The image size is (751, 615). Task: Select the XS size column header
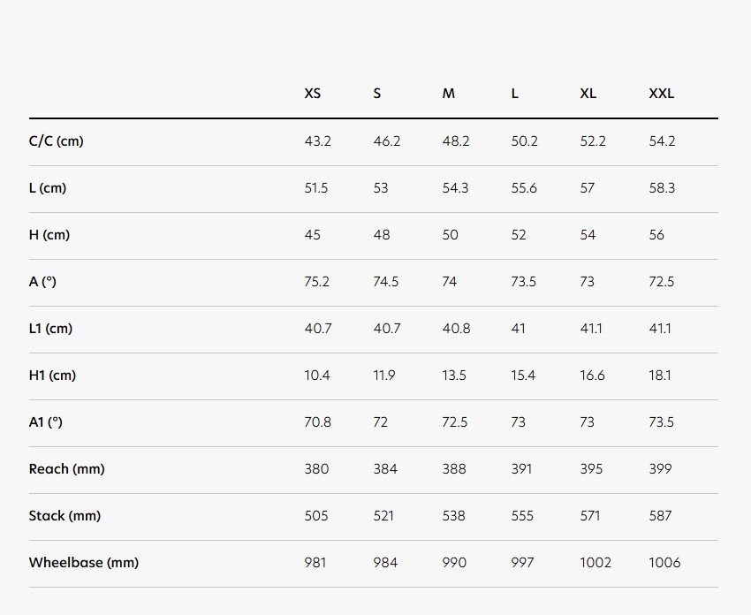(312, 94)
